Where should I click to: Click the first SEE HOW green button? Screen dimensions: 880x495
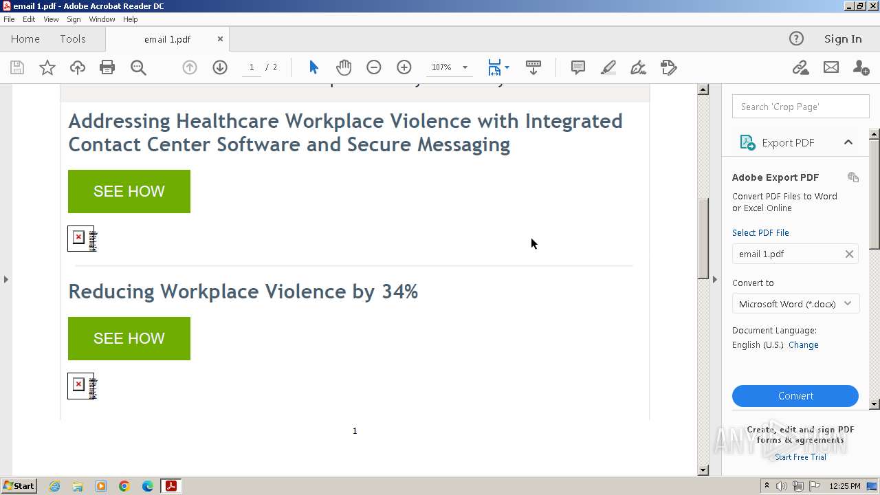129,191
